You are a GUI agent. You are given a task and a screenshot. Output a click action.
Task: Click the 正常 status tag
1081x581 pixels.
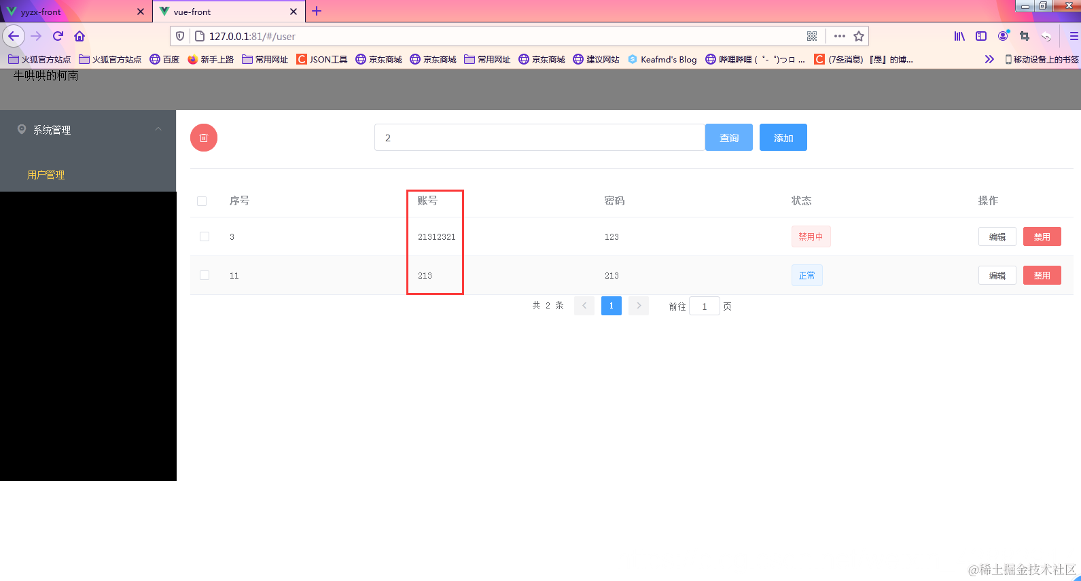pyautogui.click(x=807, y=275)
